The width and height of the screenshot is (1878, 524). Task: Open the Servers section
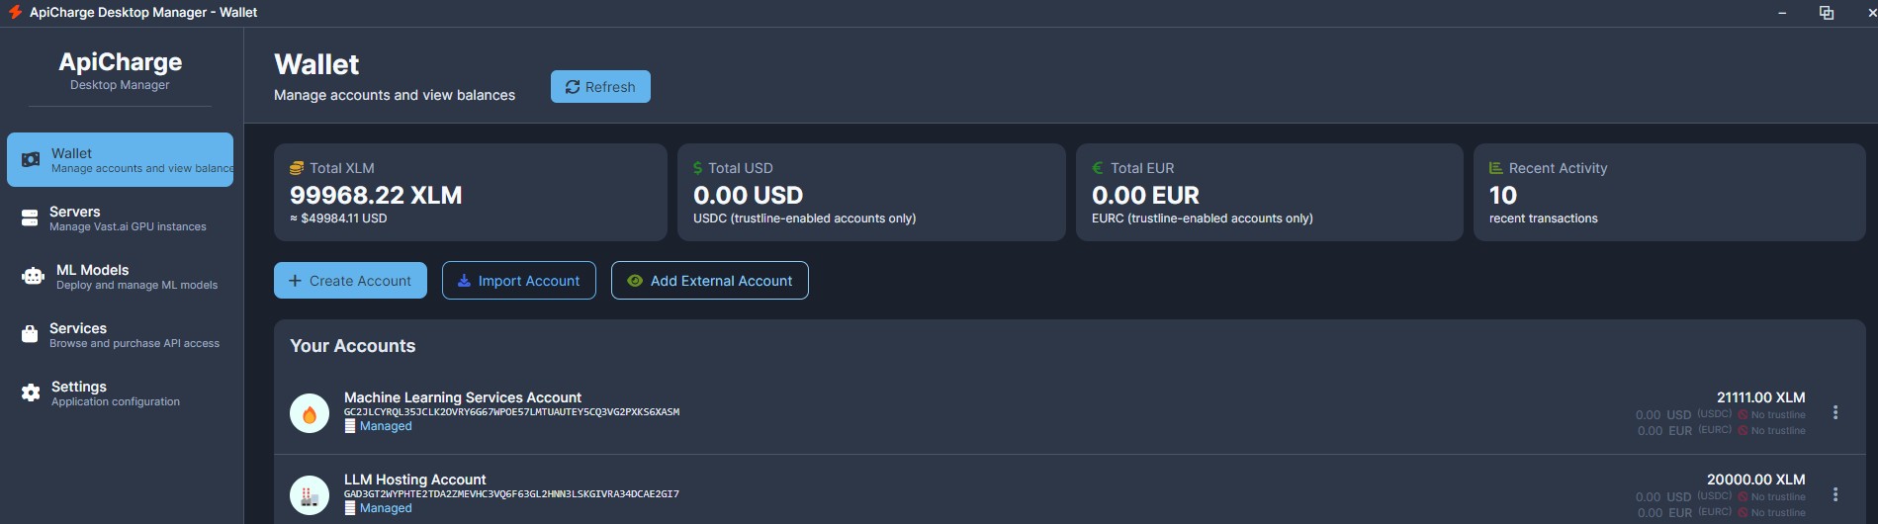(127, 218)
